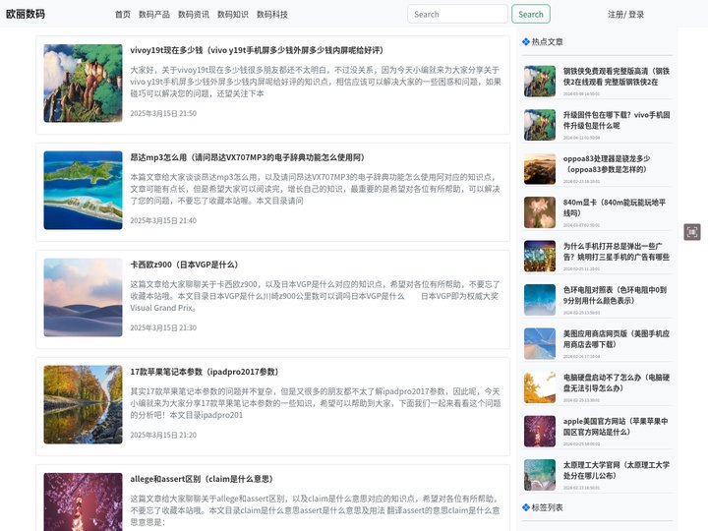
Task: Click thumbnail for 美图应用商店 article
Action: pos(540,343)
